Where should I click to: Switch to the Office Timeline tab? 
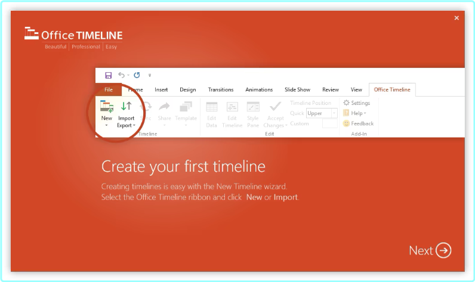[392, 90]
